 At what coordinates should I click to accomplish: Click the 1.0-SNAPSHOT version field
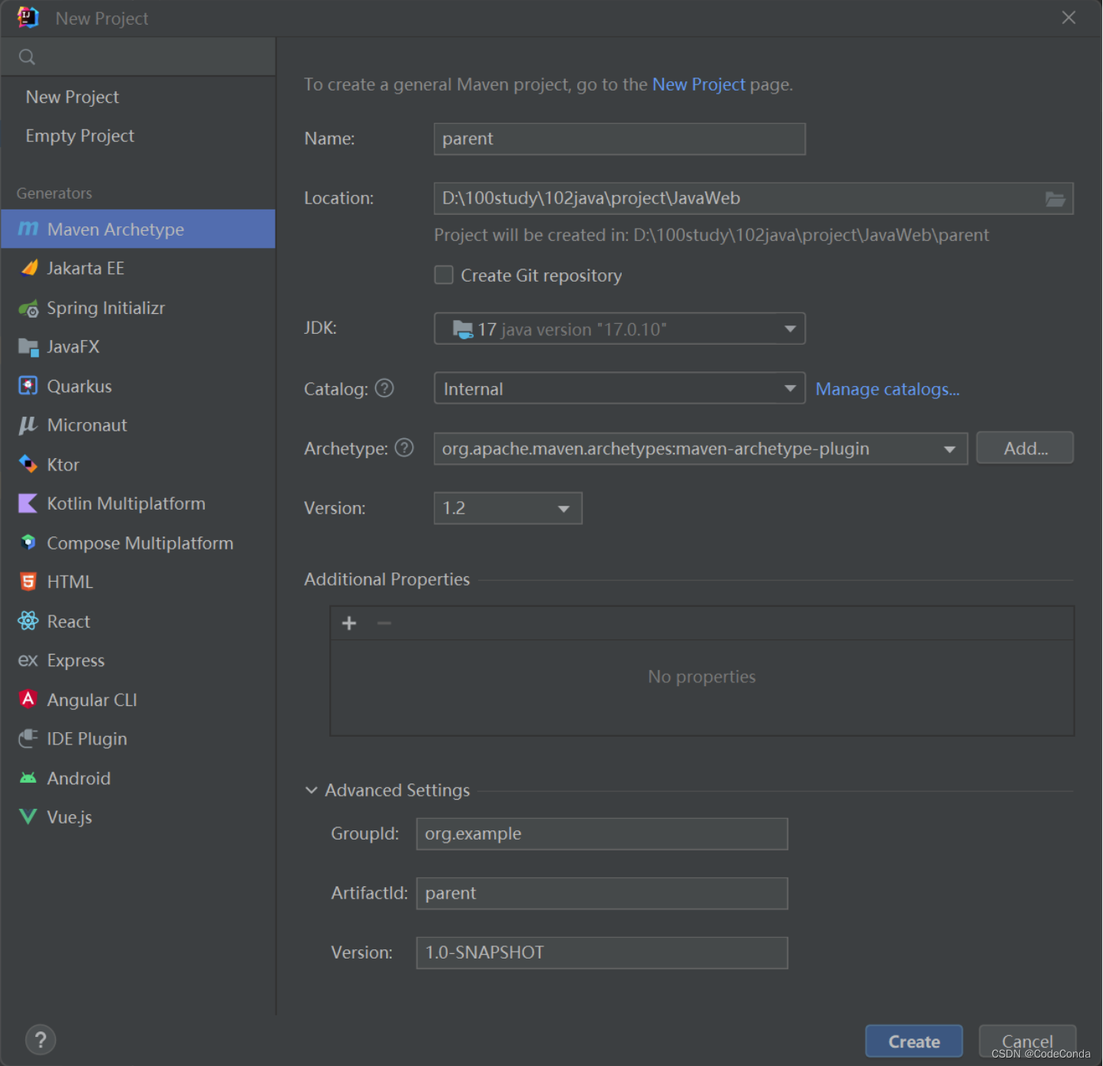pos(602,952)
